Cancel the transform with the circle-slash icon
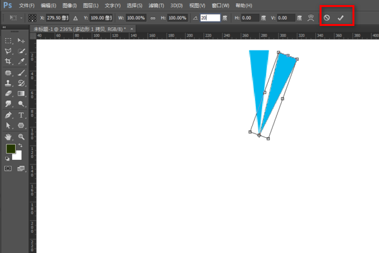Image resolution: width=379 pixels, height=253 pixels. tap(327, 18)
